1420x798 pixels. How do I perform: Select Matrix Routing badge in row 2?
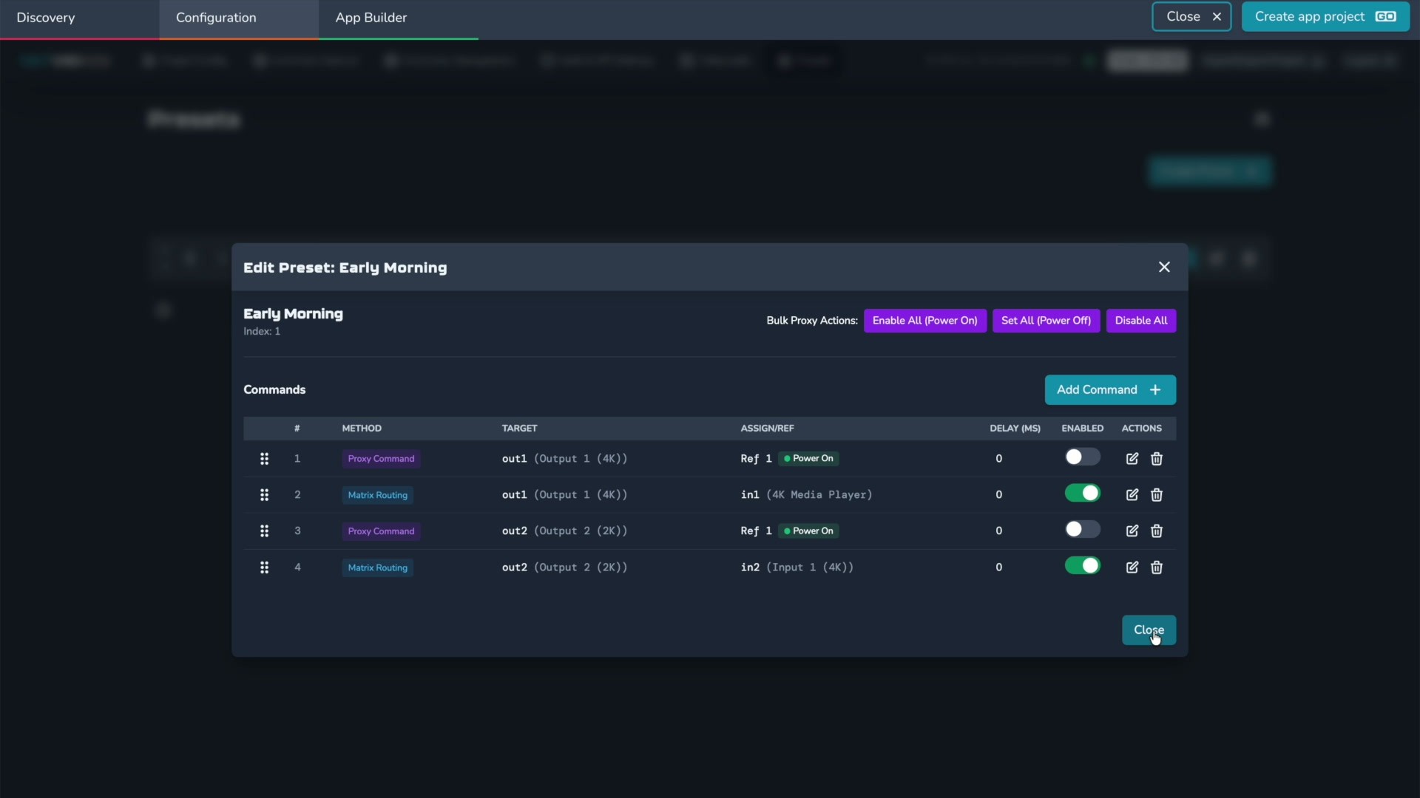pos(377,495)
